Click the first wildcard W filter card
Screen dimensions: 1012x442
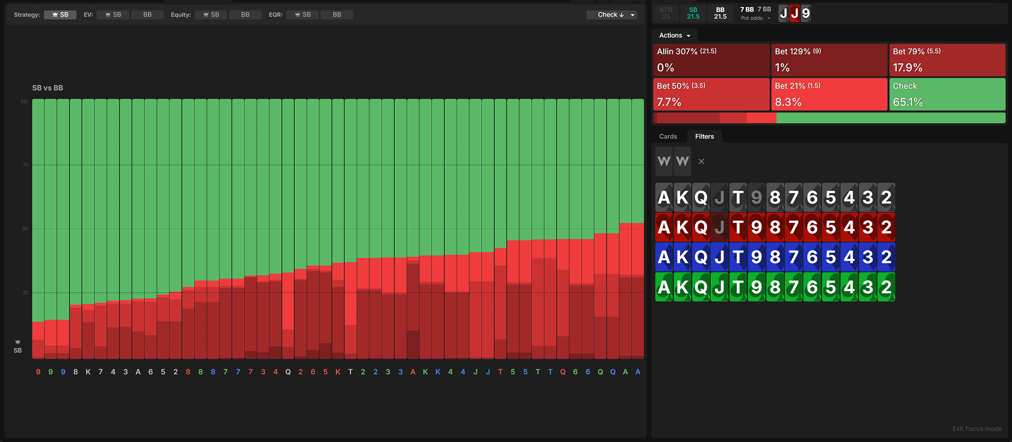(663, 162)
